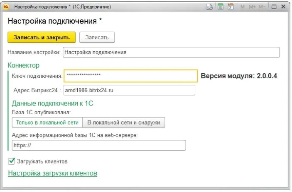
Task: Maximize the connection settings window
Action: tap(274, 7)
